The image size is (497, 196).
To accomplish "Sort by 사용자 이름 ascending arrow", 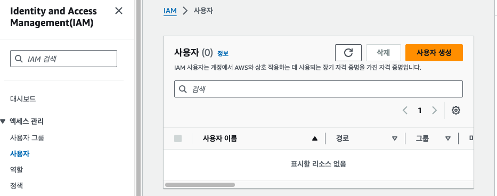I will 315,138.
